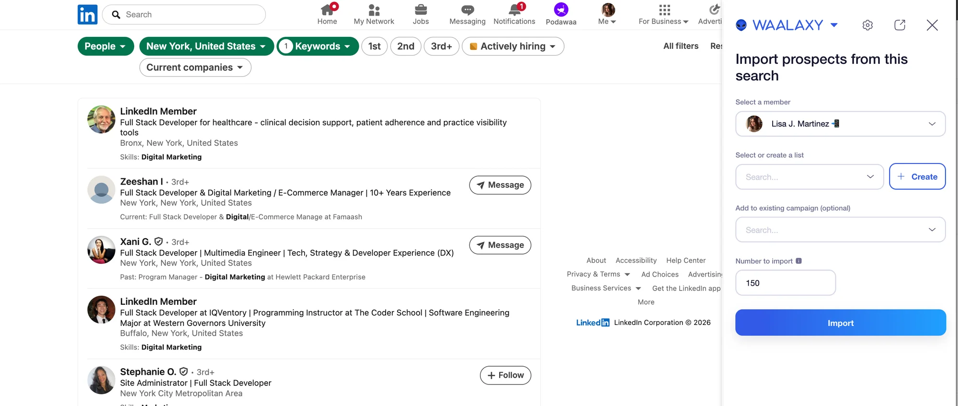
Task: Click the Advertise icon in nav bar
Action: point(710,14)
